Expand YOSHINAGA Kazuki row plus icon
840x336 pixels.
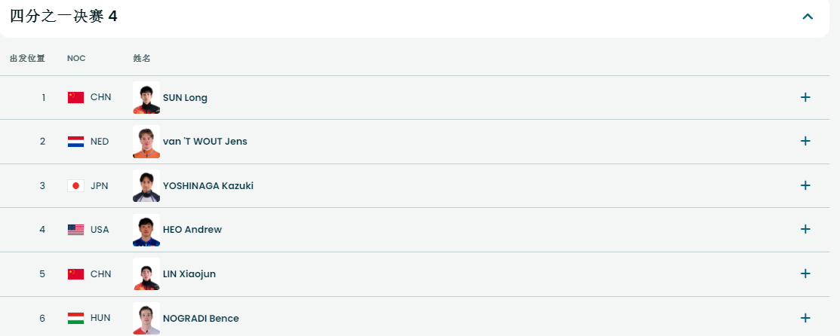click(x=805, y=185)
